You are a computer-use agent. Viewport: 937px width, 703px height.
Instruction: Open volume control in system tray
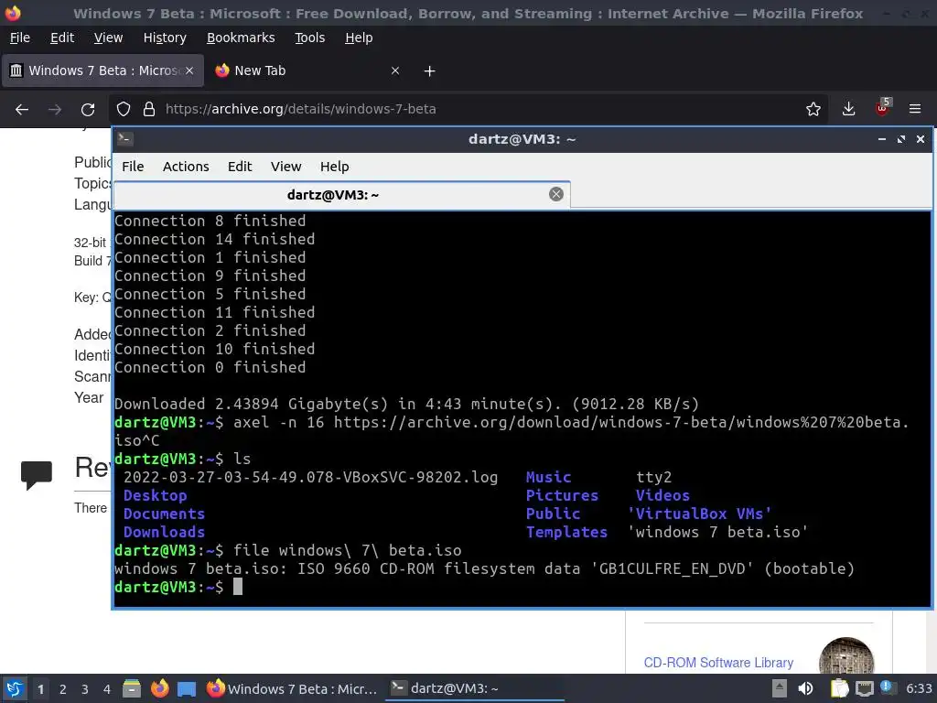[805, 688]
